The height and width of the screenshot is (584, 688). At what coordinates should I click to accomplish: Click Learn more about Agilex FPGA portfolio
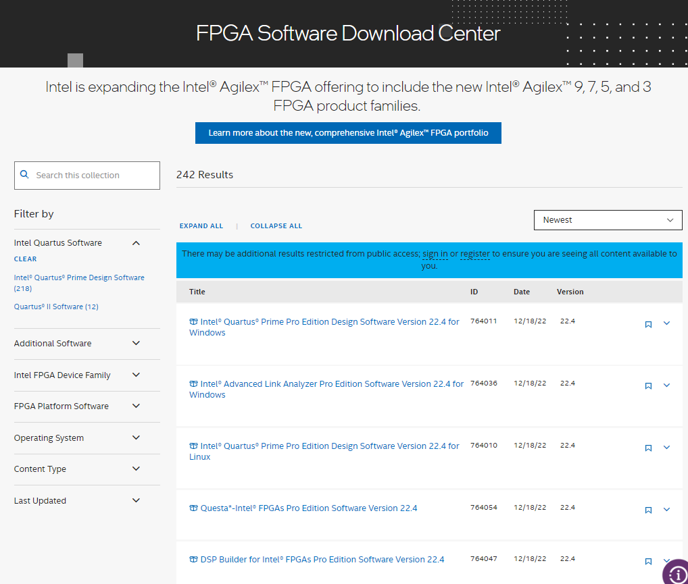(348, 133)
